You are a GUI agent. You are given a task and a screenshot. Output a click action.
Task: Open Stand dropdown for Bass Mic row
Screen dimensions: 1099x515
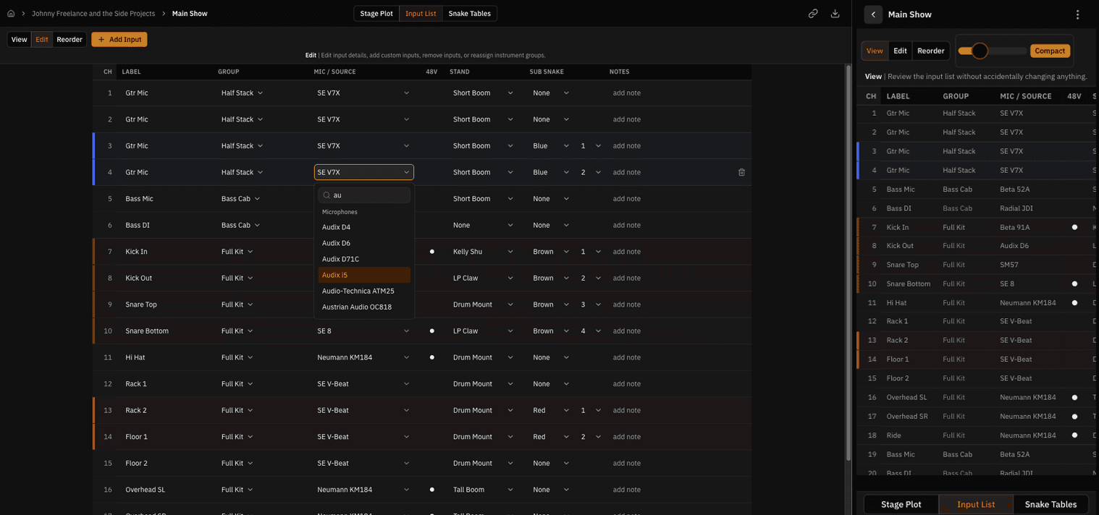[x=483, y=199]
